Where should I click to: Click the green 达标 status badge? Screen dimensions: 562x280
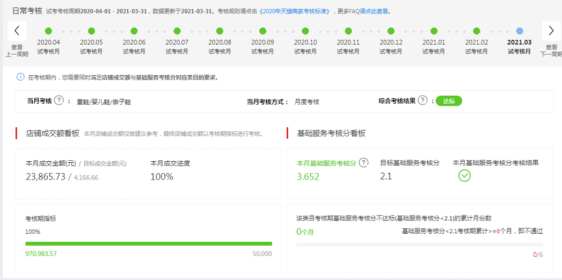[449, 100]
